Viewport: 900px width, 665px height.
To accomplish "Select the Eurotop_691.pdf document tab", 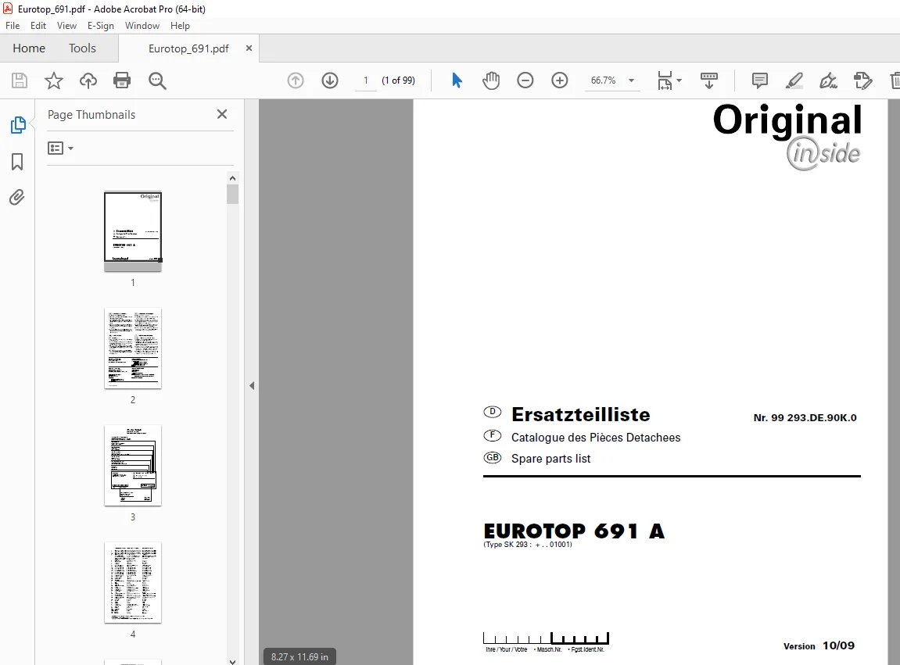I will click(x=188, y=48).
